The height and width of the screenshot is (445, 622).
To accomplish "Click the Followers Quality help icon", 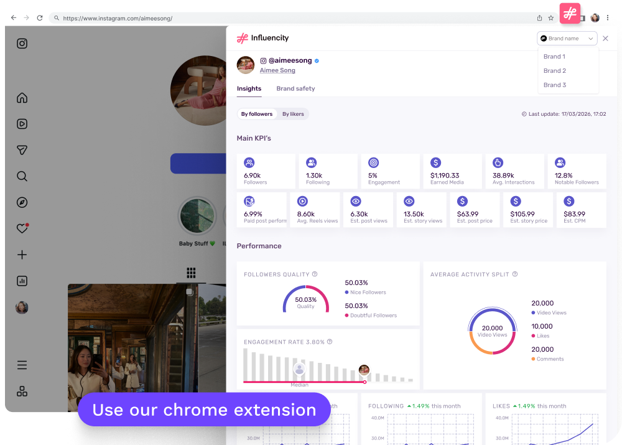I will pos(315,274).
